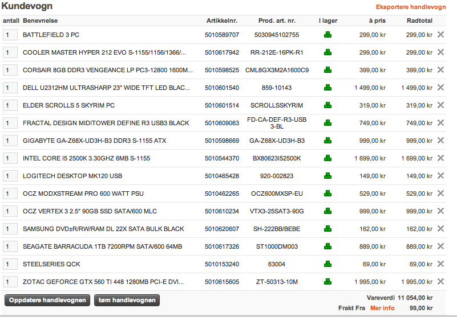457x317 pixels.
Task: Click stock icon for STEELSERIES QCK row
Action: coord(328,264)
